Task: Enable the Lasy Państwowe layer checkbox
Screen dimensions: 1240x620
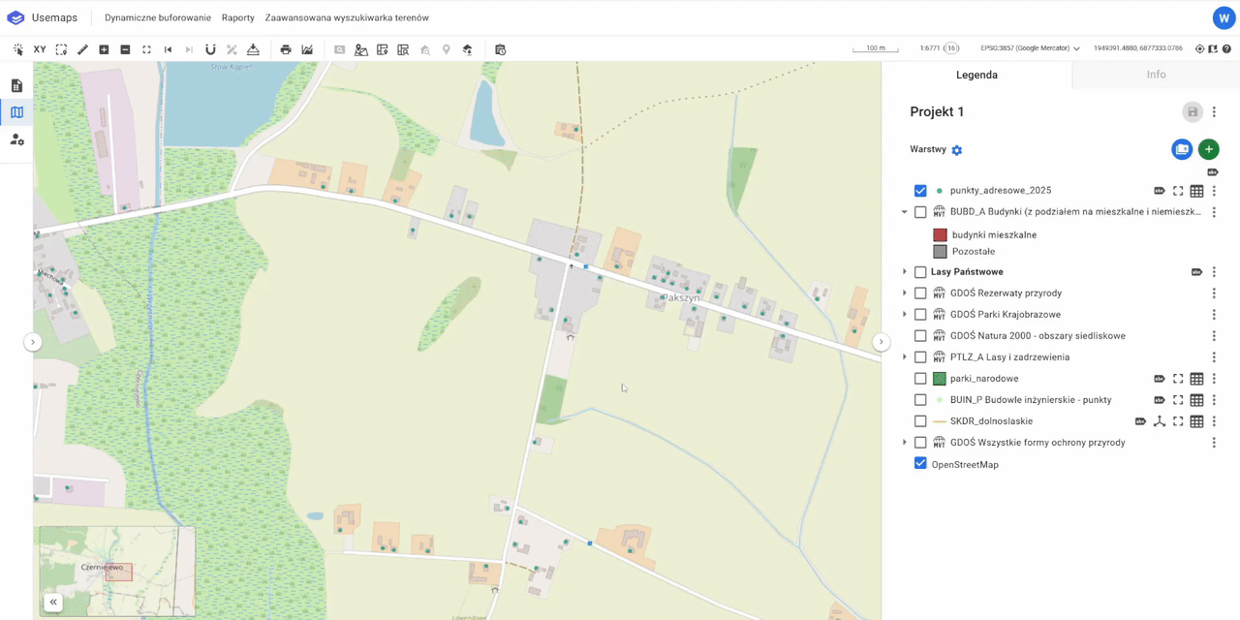Action: pyautogui.click(x=920, y=272)
